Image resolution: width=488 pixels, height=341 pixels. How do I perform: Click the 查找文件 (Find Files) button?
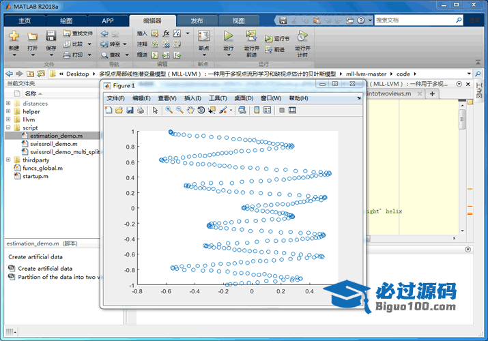pos(78,33)
